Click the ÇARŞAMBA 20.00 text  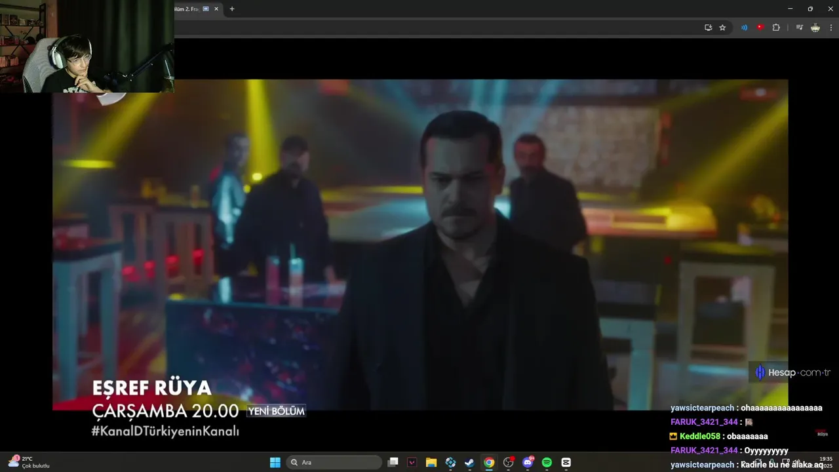pos(165,411)
